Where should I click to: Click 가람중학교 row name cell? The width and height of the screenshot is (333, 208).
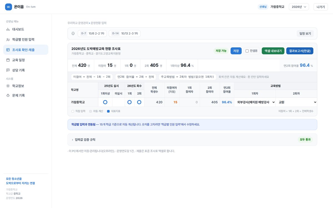pos(83,102)
